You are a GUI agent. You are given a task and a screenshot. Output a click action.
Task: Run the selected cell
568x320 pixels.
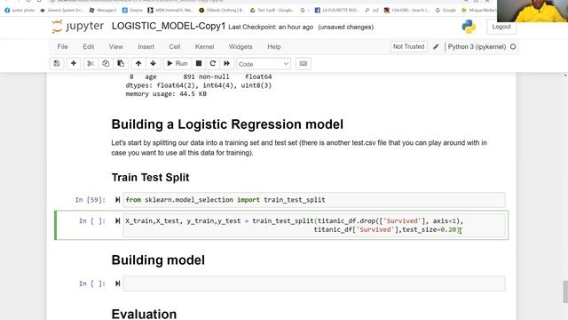pos(177,63)
